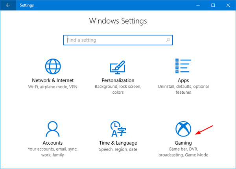Click the Windows Settings heading
This screenshot has height=169, width=236.
point(118,21)
